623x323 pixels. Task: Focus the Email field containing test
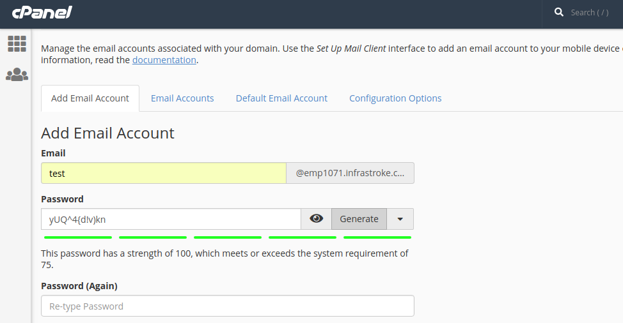[163, 173]
